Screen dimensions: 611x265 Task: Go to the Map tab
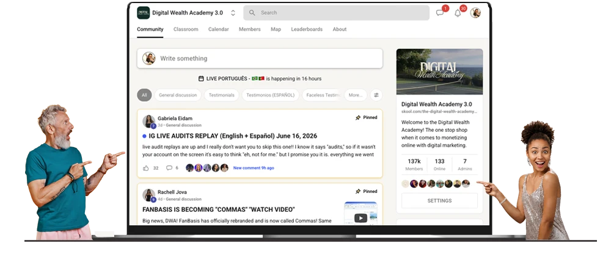[x=276, y=29]
